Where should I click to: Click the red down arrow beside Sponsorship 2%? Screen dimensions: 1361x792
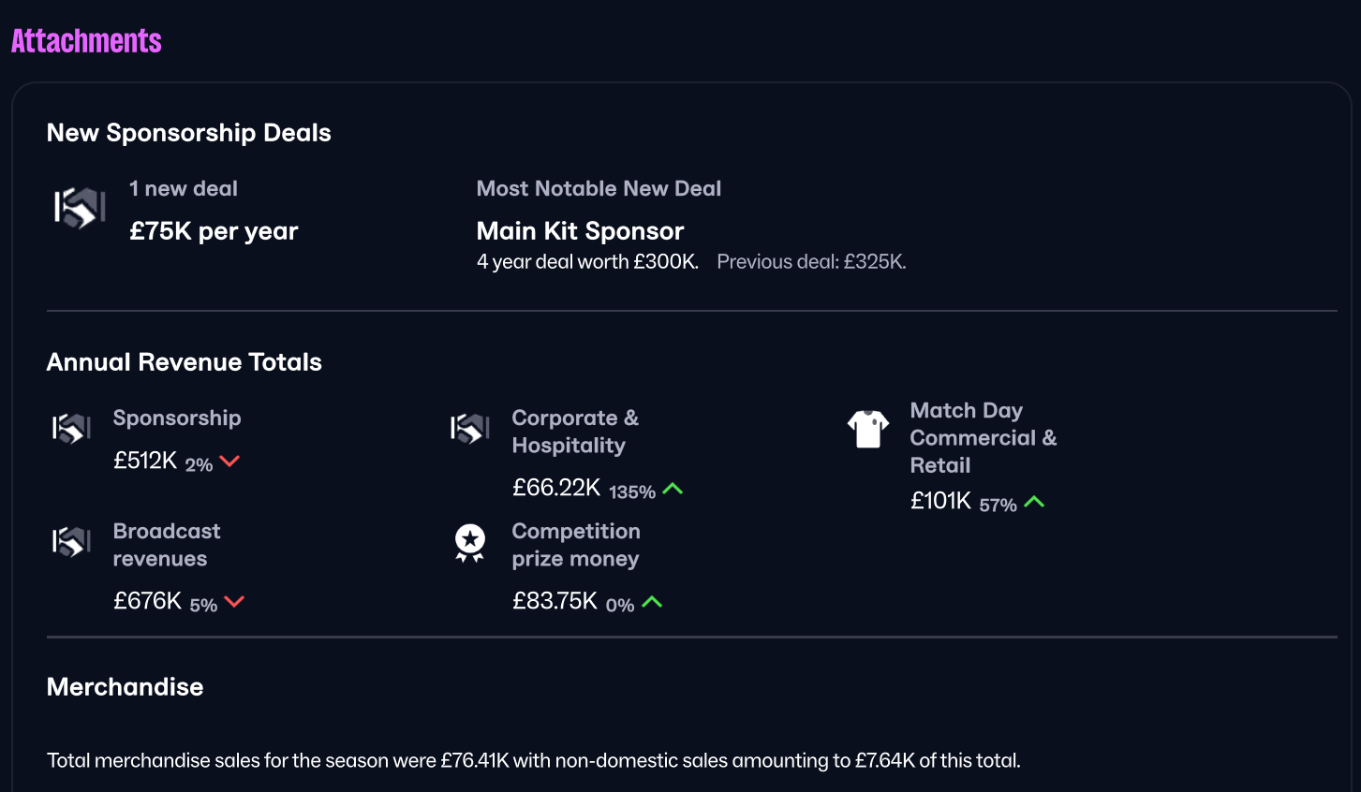tap(229, 462)
